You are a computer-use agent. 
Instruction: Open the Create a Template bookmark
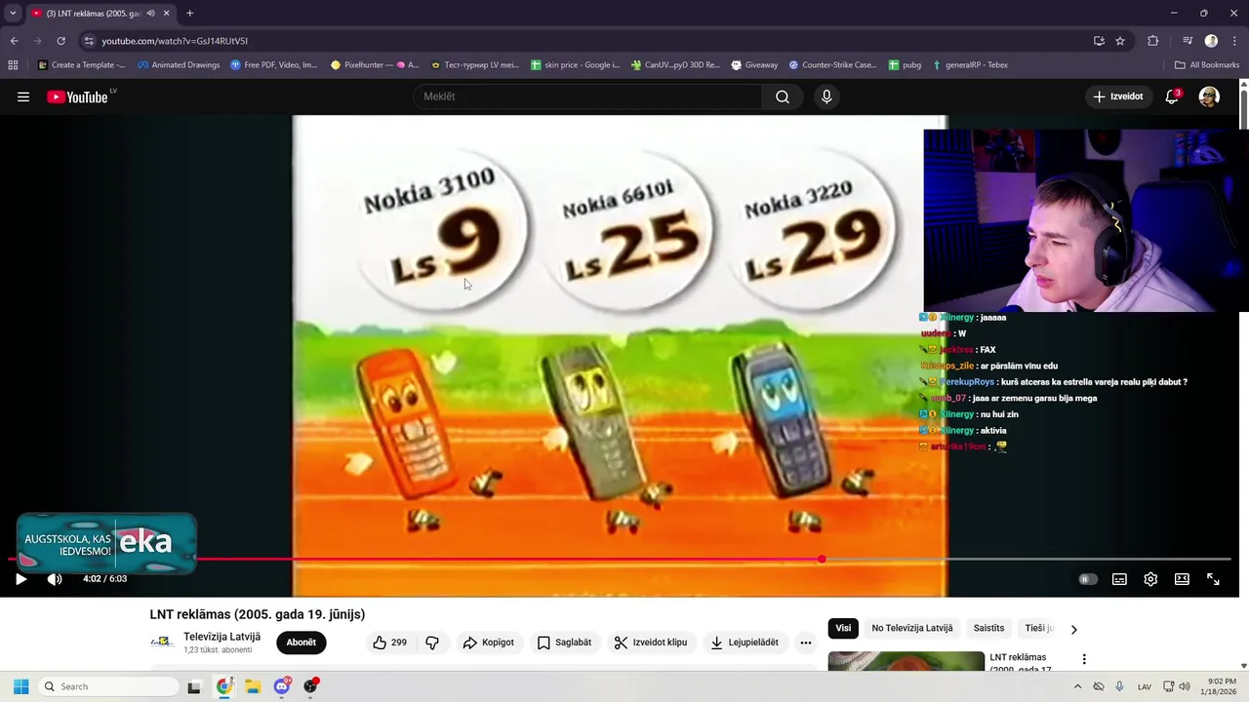click(82, 65)
